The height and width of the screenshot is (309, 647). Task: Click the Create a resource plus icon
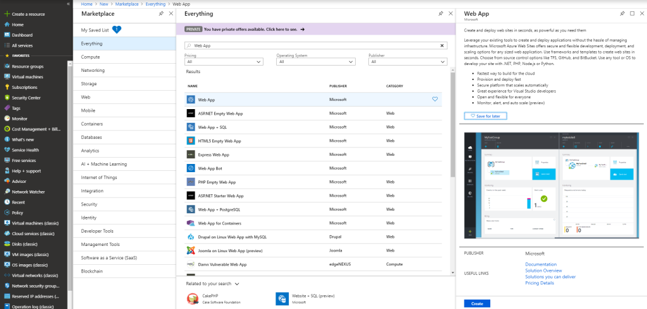point(6,14)
